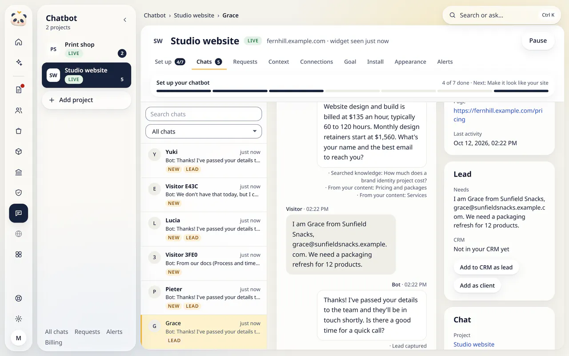
Task: Click the Chatbot breadcrumb
Action: 155,15
